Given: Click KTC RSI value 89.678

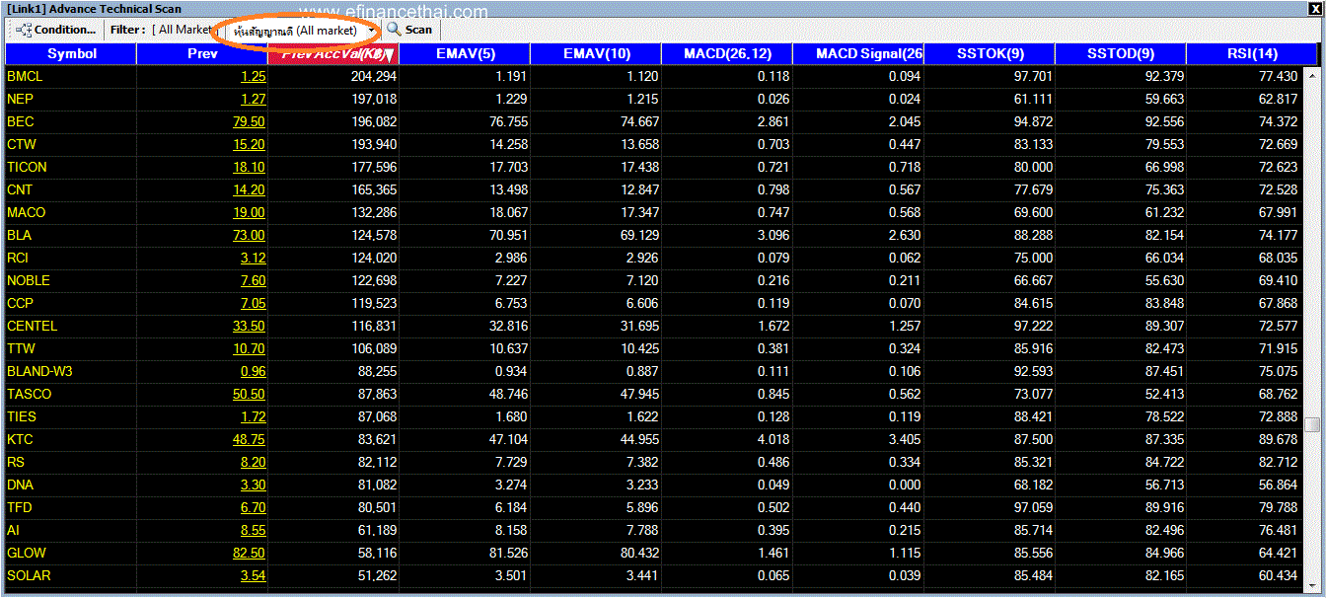Looking at the screenshot, I should (1279, 439).
